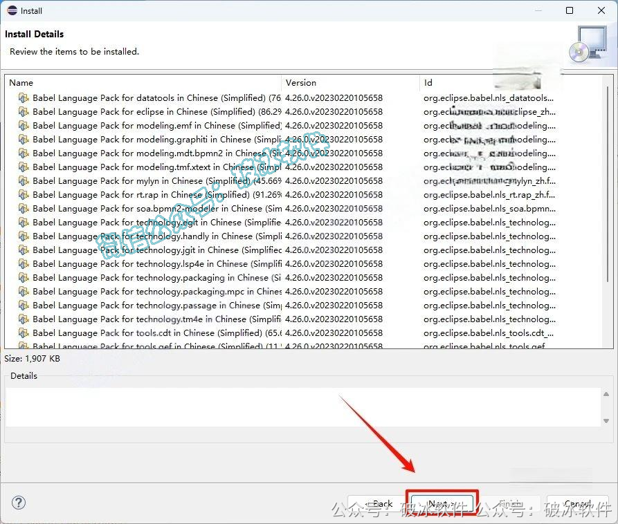Click the help question mark icon
This screenshot has height=524, width=618.
19,503
